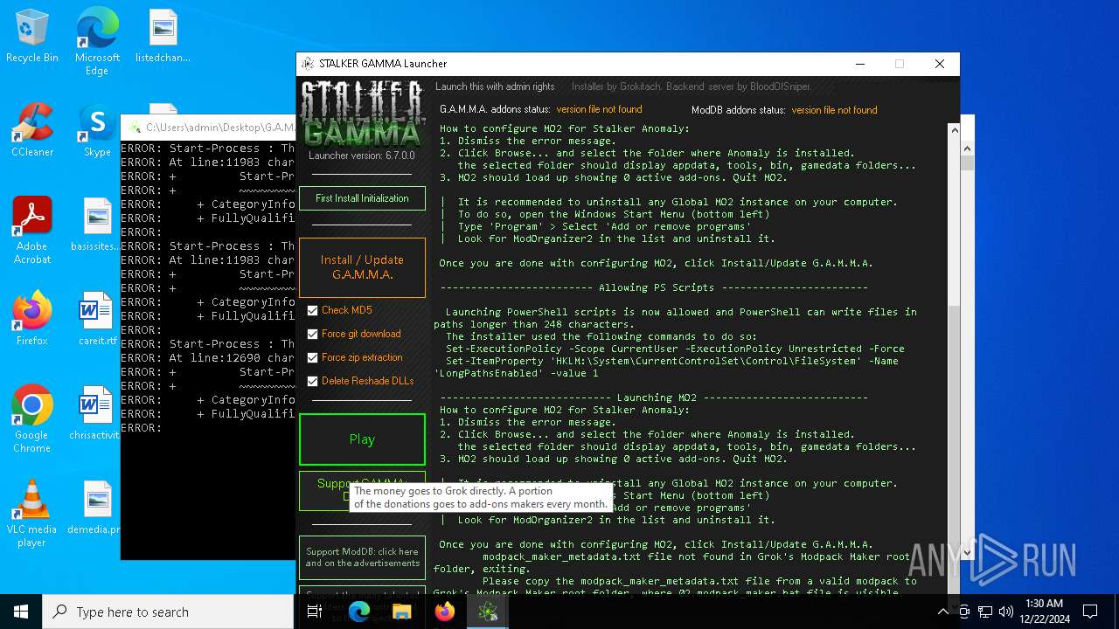The image size is (1119, 629).
Task: Toggle Force git download checkbox
Action: [x=313, y=334]
